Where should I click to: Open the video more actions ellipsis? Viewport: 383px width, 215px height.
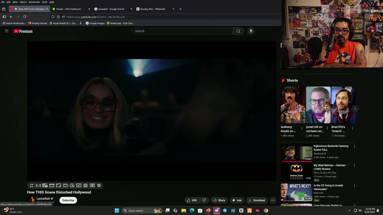point(273,200)
